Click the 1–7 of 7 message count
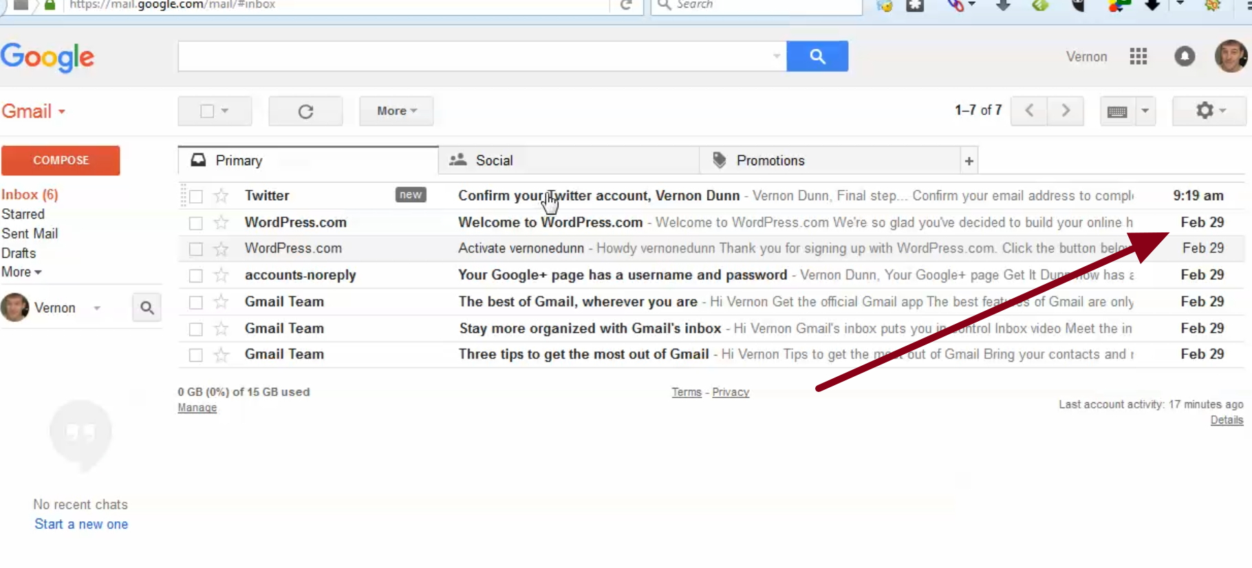This screenshot has width=1252, height=568. pyautogui.click(x=978, y=110)
